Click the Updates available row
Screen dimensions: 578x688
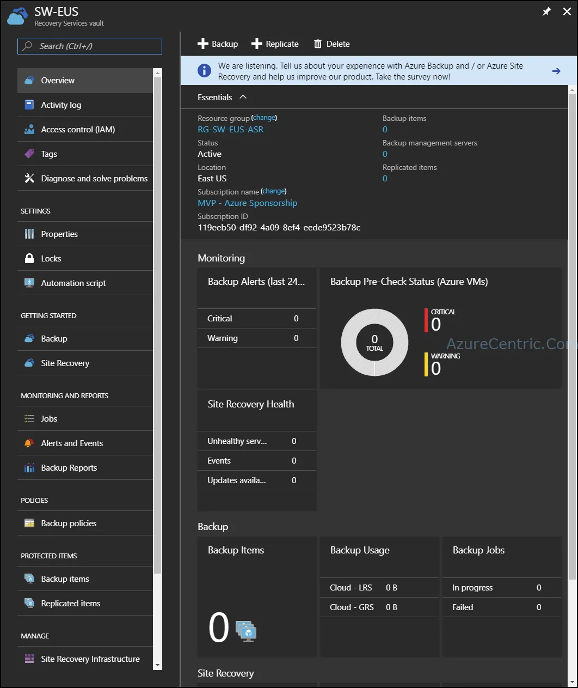pos(257,480)
